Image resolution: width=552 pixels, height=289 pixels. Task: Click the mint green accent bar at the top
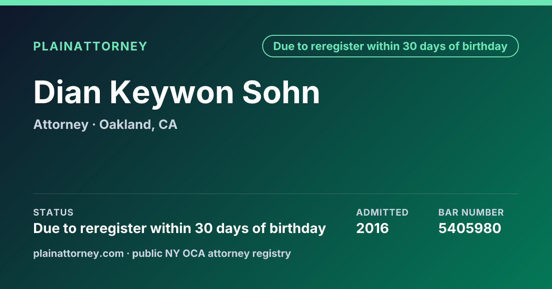276,3
